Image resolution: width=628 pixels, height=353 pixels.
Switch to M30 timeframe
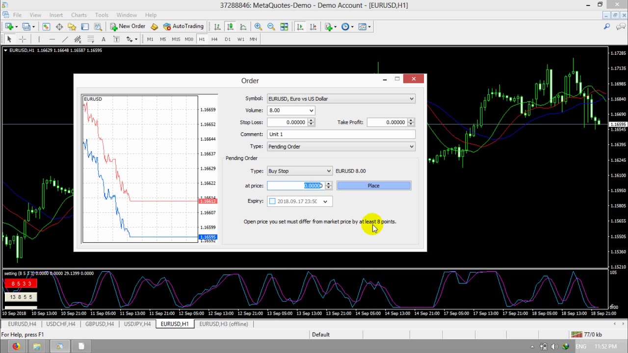pyautogui.click(x=189, y=39)
